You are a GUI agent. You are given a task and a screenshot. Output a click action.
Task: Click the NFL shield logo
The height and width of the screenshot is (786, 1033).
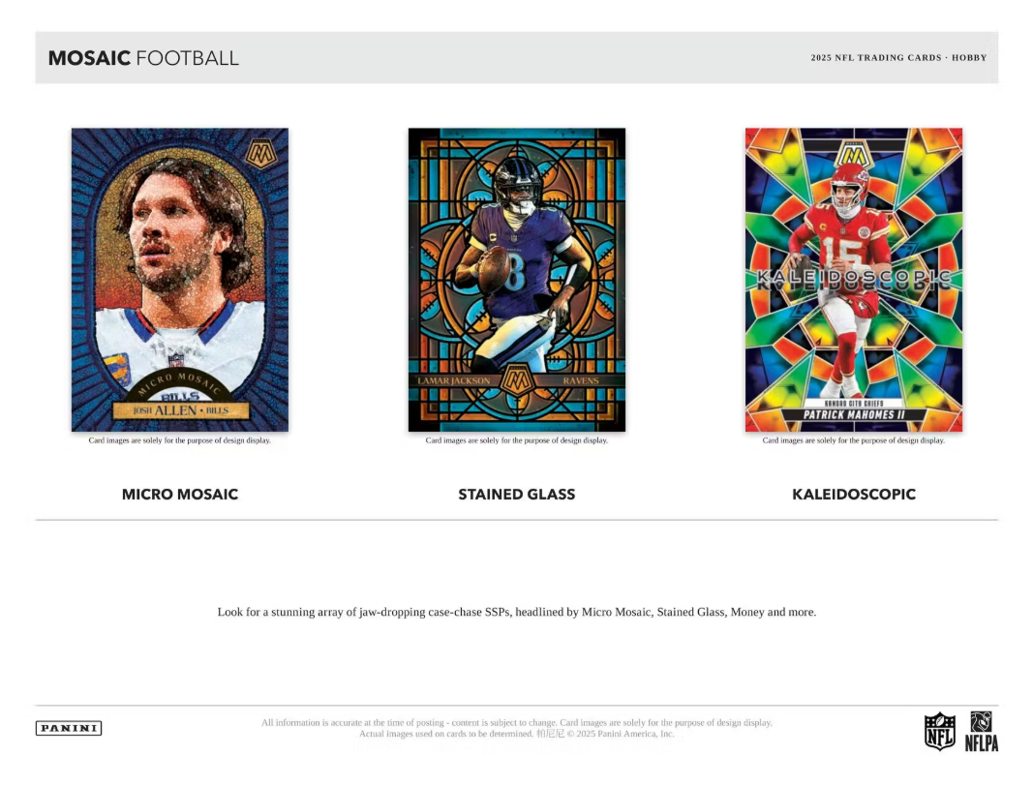coord(940,731)
